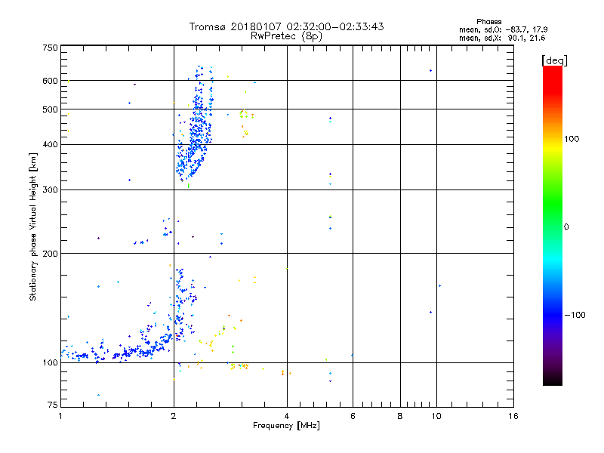
Task: Click the 'mean, sd,X: 90.1, 21.6' line
Action: [502, 38]
